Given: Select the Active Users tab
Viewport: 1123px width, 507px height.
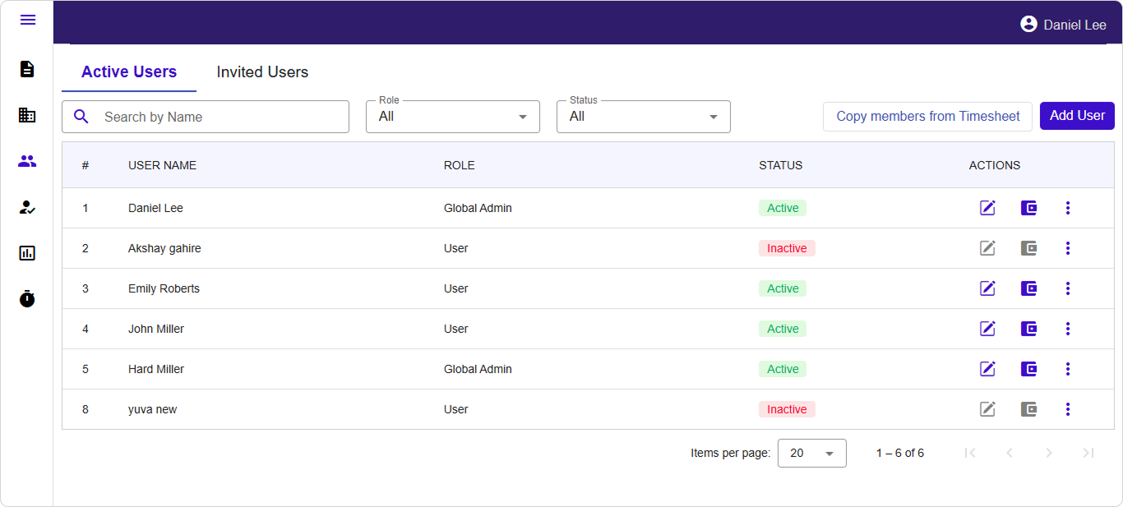Looking at the screenshot, I should coord(129,72).
